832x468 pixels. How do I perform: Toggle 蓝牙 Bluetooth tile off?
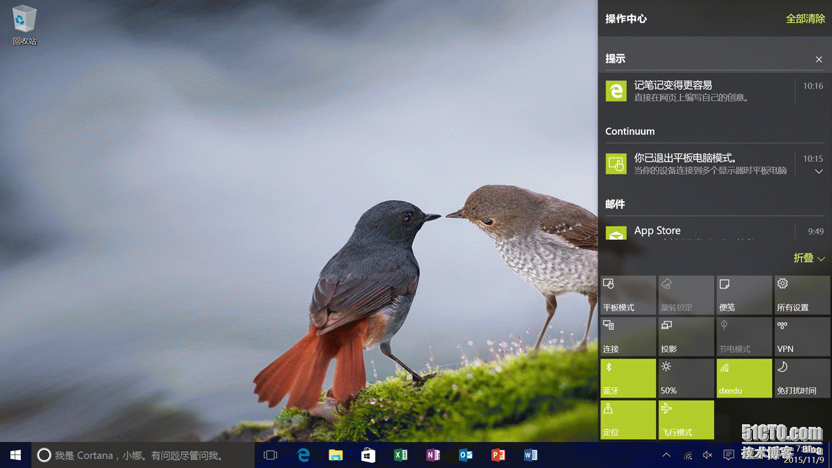[x=628, y=379]
